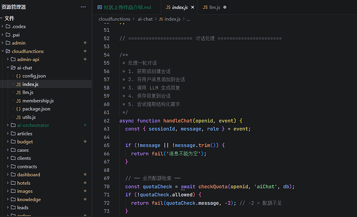Click the braces icon beside package.json
The image size is (357, 217).
point(19,109)
